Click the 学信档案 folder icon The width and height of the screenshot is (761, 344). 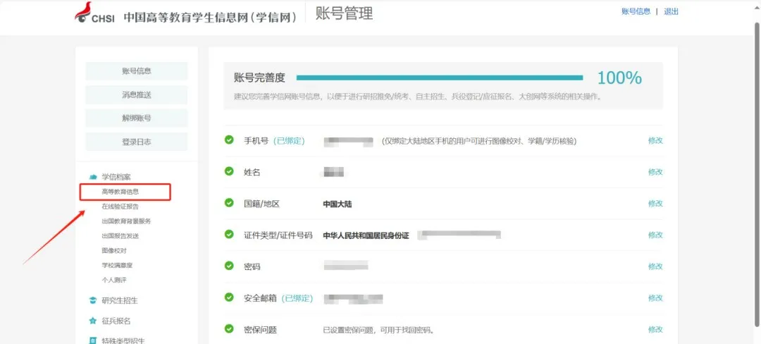[93, 177]
